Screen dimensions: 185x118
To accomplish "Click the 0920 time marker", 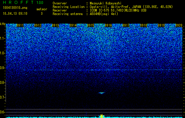I will pos(179,25).
